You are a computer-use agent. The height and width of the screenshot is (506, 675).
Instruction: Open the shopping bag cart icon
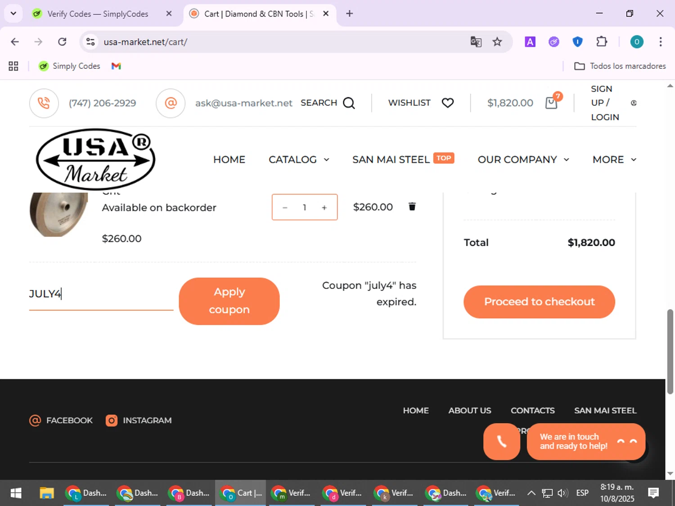[552, 103]
